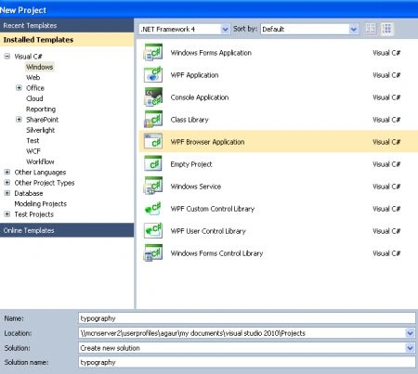
Task: Select the SharePoint label in tree
Action: pos(43,120)
